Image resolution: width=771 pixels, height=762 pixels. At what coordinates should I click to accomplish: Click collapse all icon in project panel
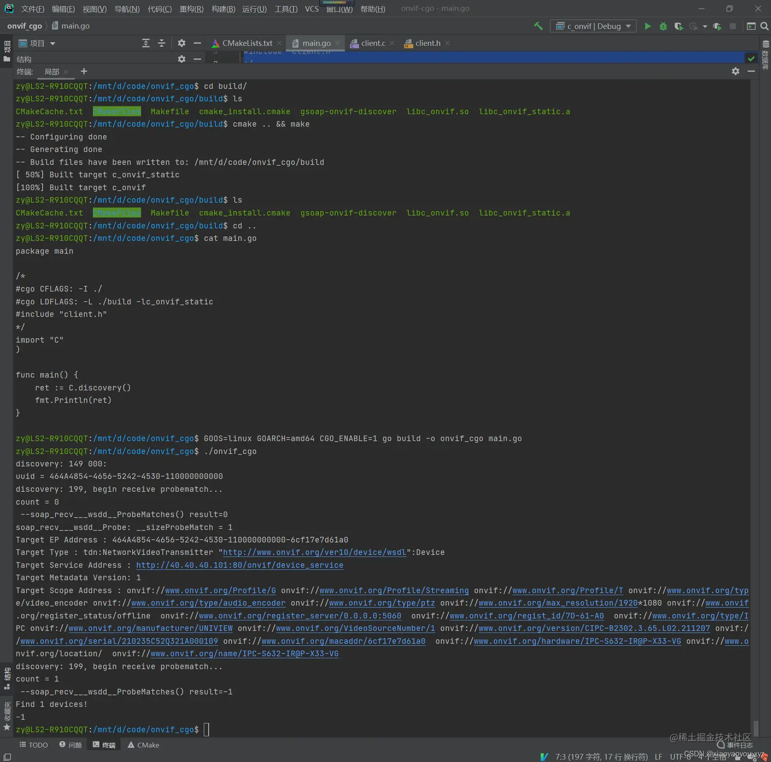(162, 43)
